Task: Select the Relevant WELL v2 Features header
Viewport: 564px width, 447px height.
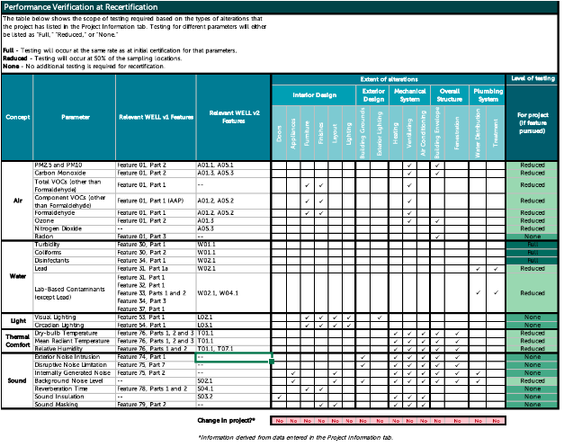Action: [233, 117]
